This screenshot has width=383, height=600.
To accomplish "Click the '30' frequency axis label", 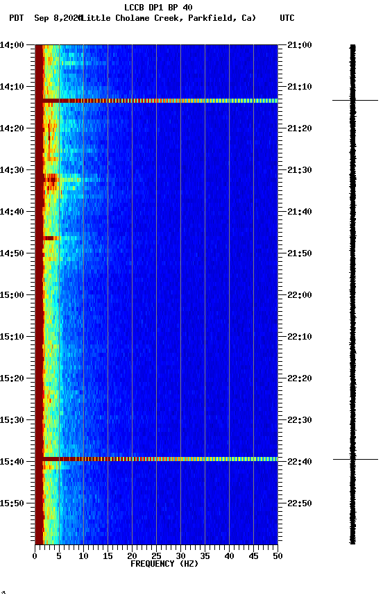I will 180,556.
